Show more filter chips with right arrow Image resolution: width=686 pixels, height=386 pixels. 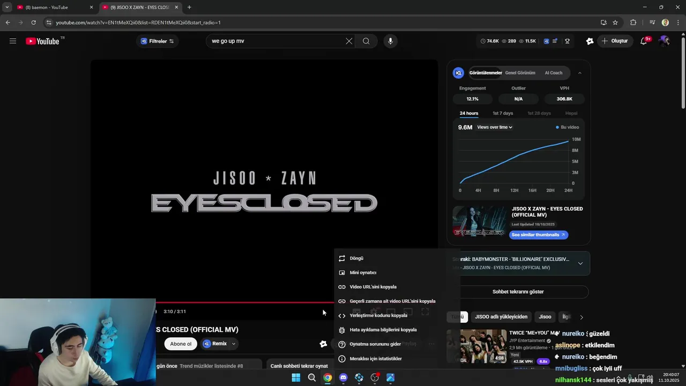[x=581, y=317]
